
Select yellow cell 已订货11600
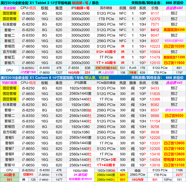pos(174,149)
